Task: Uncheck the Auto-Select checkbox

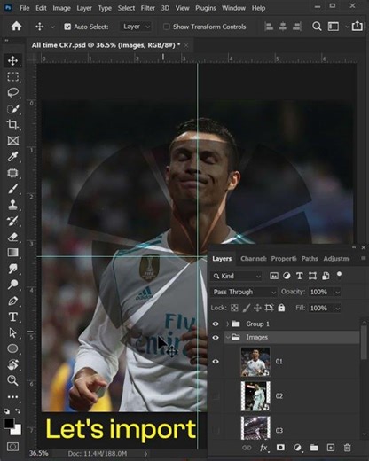Action: click(67, 27)
